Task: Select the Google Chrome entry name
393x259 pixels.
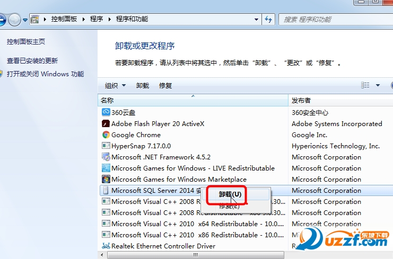Action: (136, 135)
